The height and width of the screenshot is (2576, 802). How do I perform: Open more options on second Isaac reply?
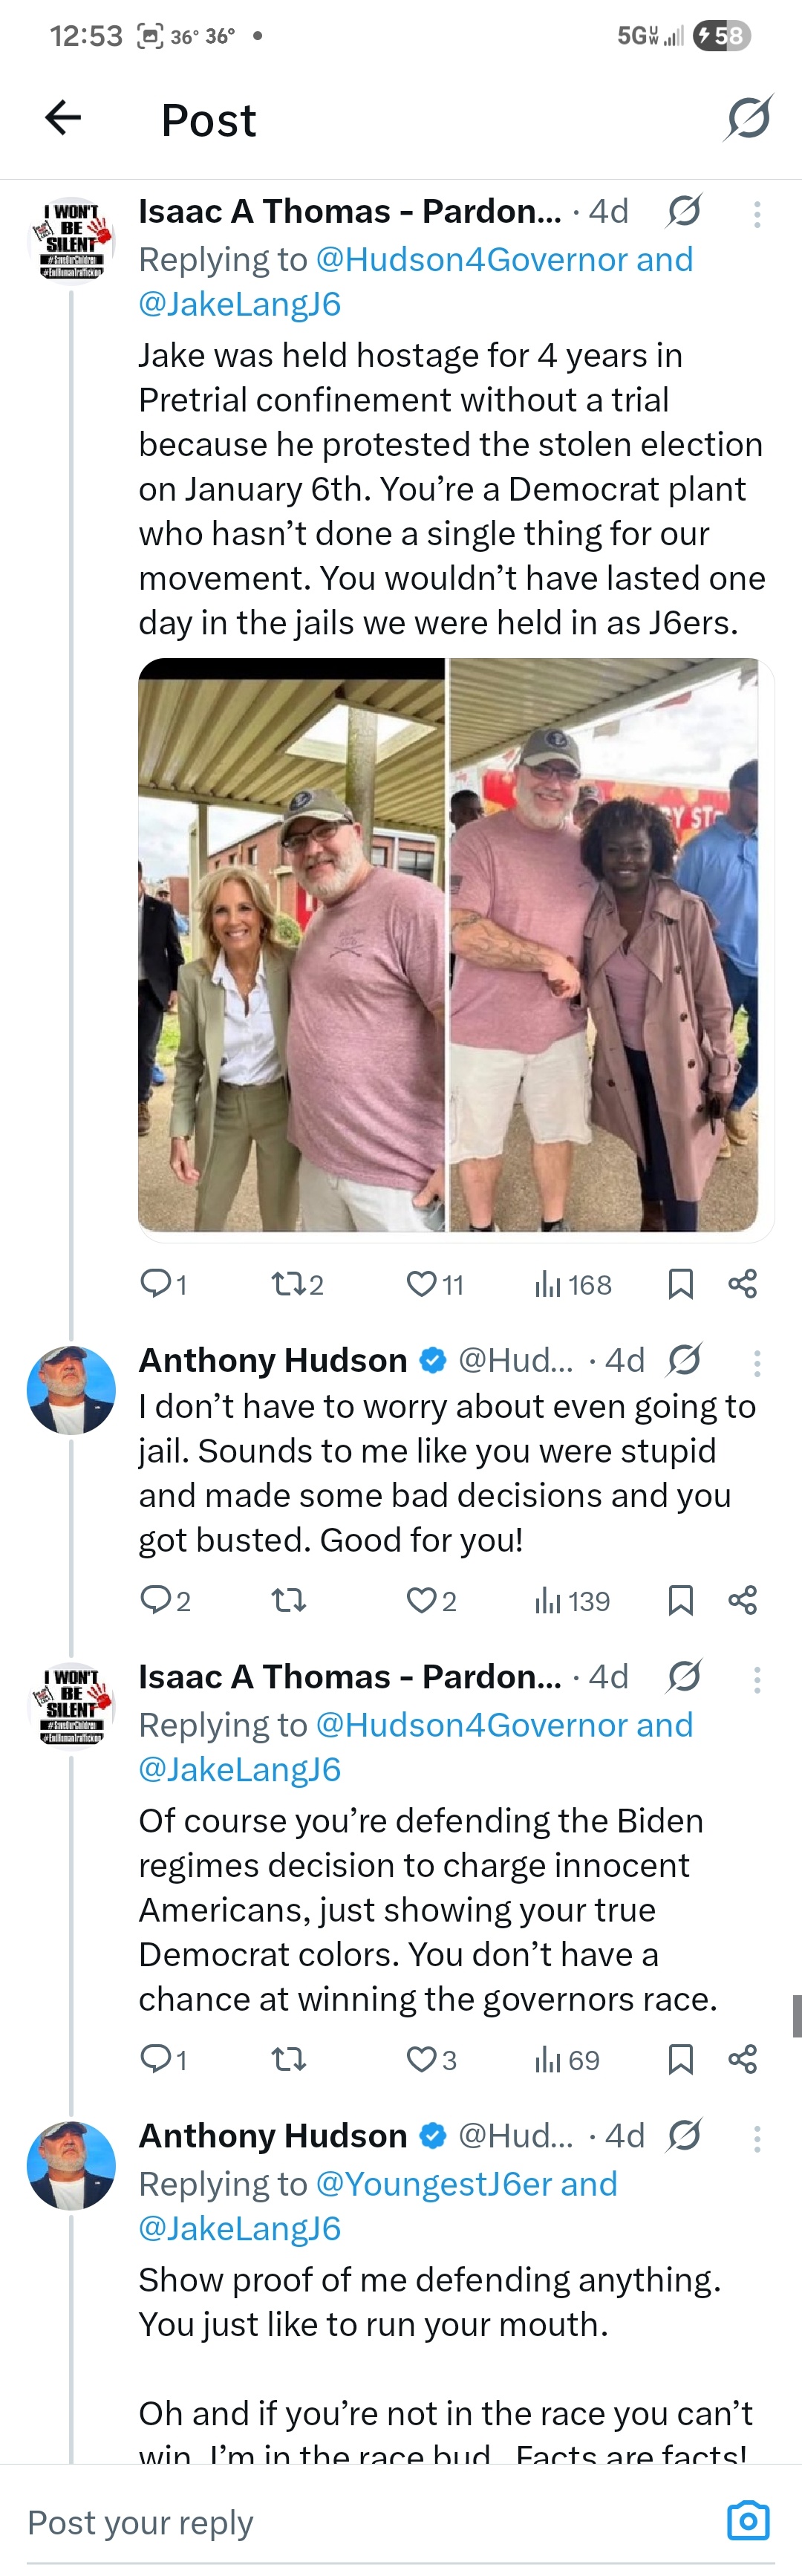pos(757,1679)
